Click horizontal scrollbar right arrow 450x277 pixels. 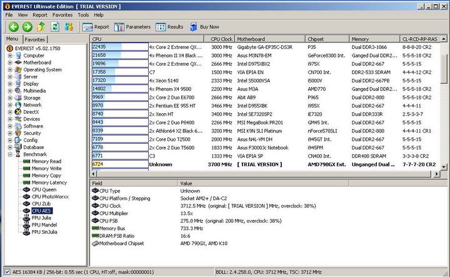[436, 174]
